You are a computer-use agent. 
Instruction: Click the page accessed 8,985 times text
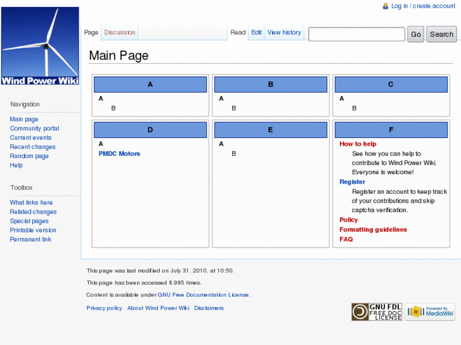144,283
